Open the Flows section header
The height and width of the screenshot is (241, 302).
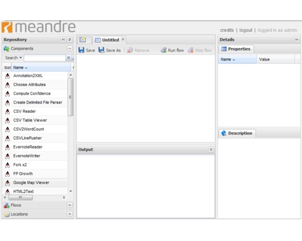pyautogui.click(x=38, y=205)
